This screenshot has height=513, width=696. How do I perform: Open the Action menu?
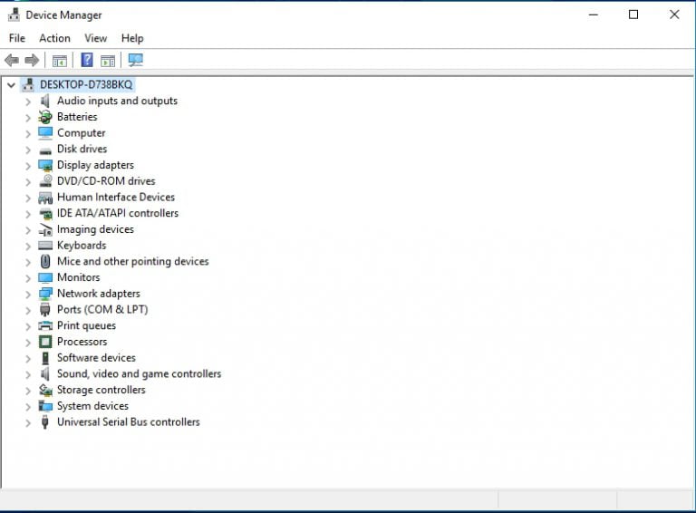(54, 38)
